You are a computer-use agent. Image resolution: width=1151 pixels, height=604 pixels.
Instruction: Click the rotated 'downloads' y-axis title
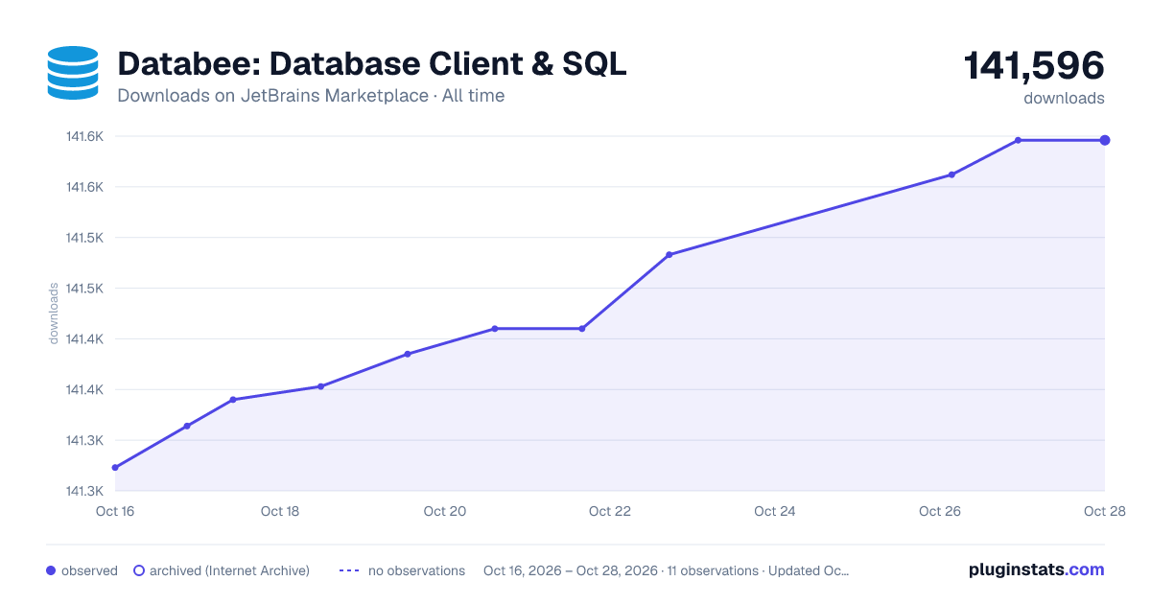(x=55, y=314)
